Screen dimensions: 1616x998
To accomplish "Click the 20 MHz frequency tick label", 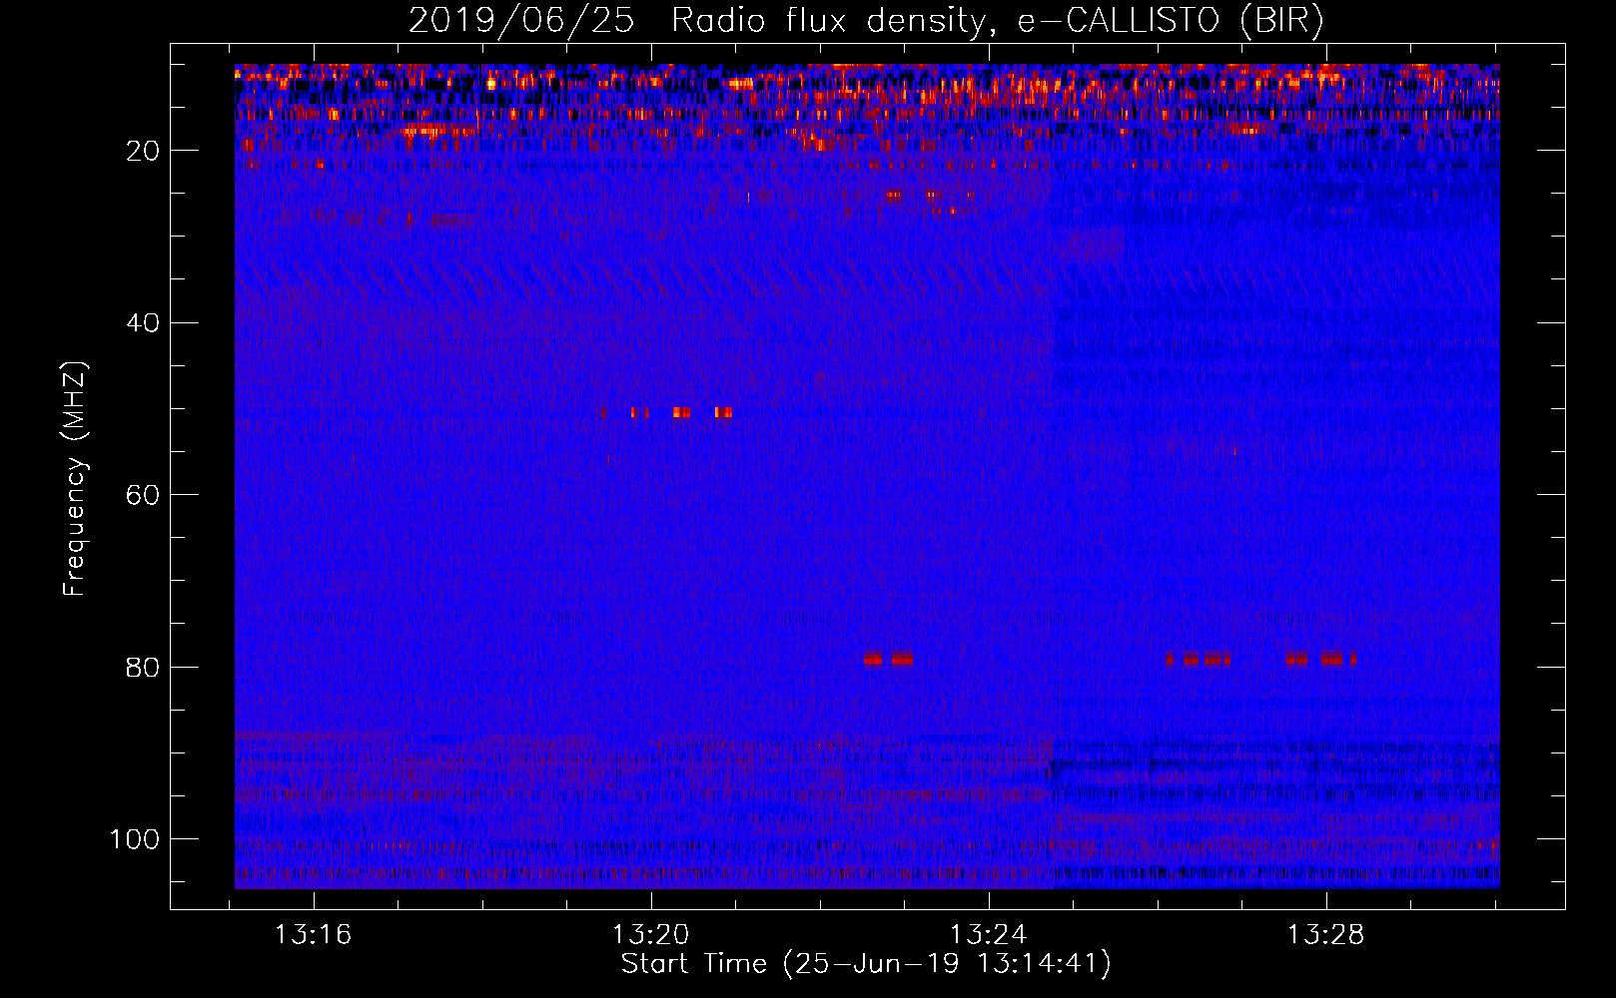I will pyautogui.click(x=143, y=151).
